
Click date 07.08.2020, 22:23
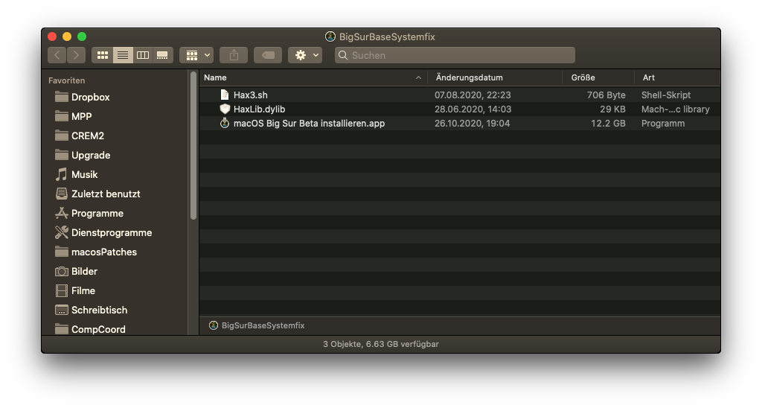(473, 95)
